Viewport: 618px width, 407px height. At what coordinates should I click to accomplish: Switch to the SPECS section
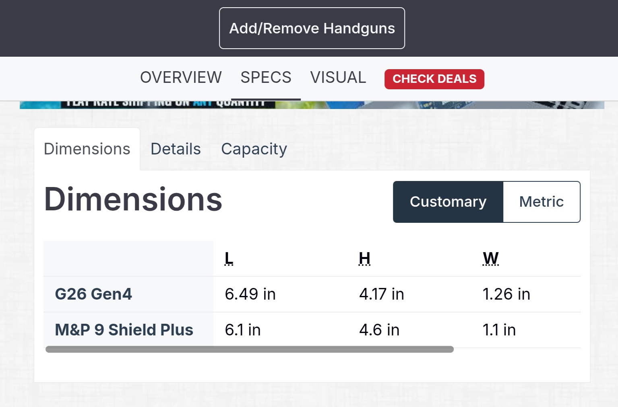click(x=266, y=77)
